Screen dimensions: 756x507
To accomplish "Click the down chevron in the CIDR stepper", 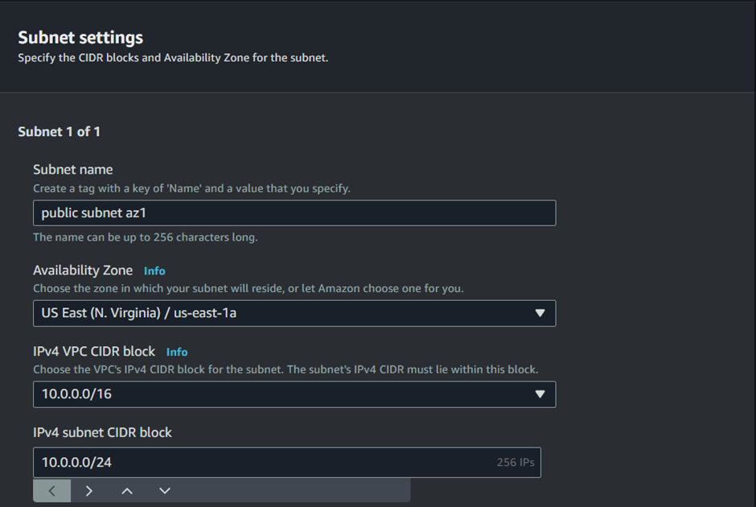I will [164, 491].
